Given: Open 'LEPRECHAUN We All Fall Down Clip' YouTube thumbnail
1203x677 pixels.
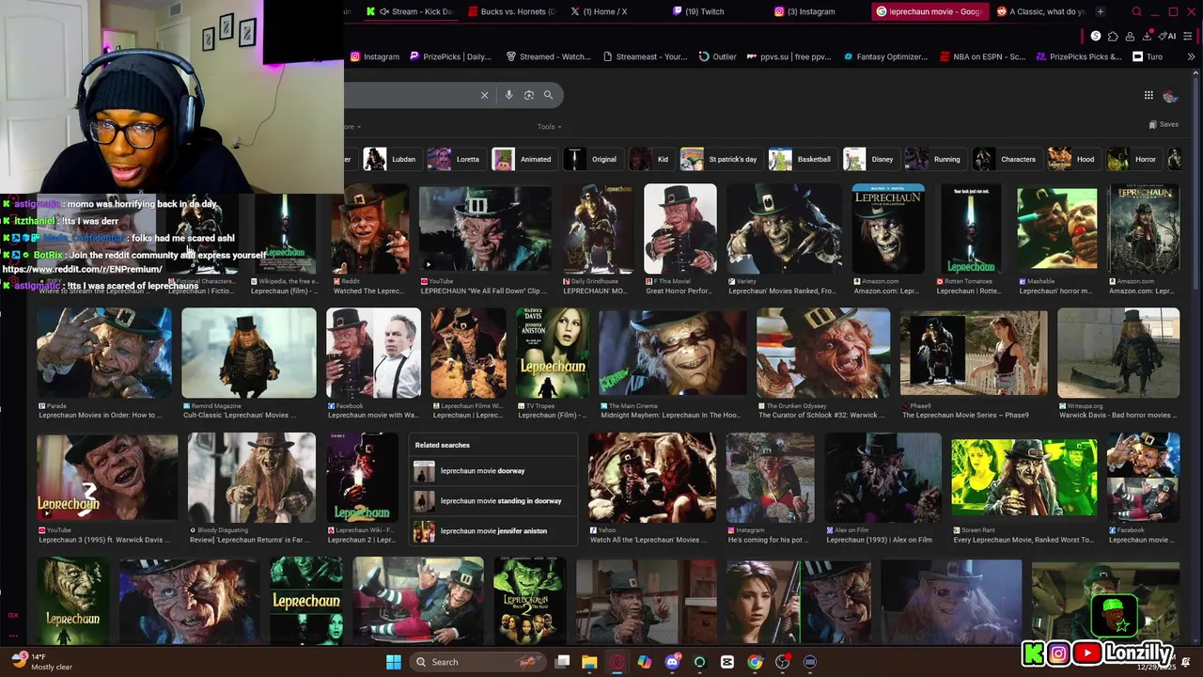Looking at the screenshot, I should (485, 229).
